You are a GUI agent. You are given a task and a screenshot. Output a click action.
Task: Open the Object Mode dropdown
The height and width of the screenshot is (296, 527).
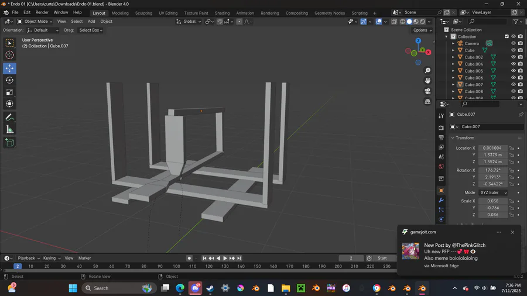tap(35, 22)
